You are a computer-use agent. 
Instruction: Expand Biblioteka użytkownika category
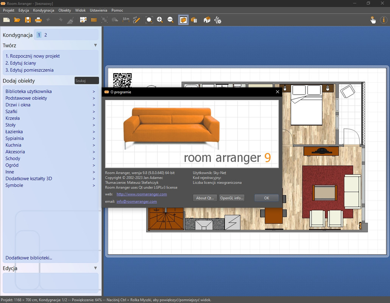coord(50,92)
